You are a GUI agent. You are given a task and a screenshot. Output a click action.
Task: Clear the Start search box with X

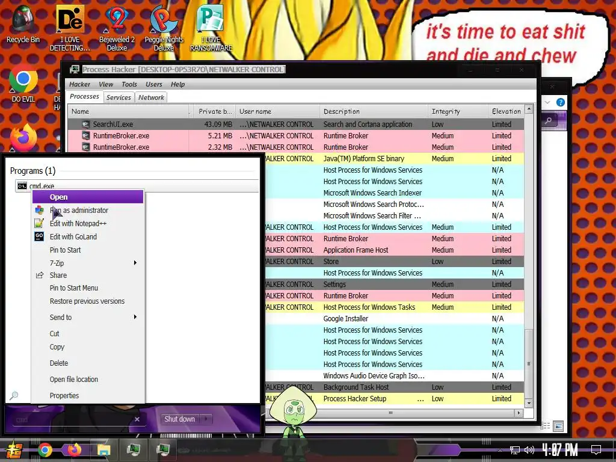tap(137, 419)
